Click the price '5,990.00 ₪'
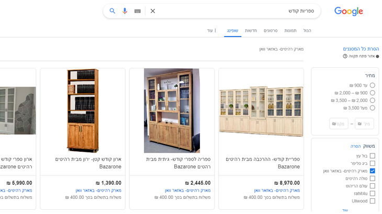The width and height of the screenshot is (382, 214). (x=19, y=183)
